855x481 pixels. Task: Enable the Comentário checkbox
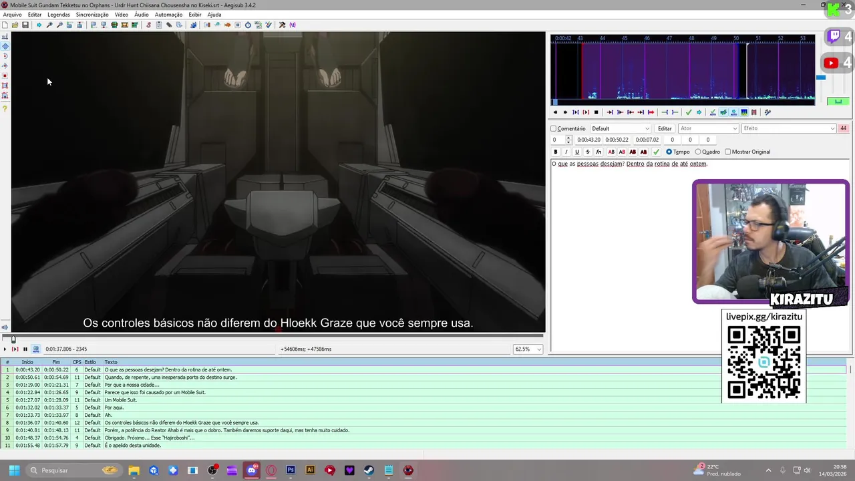click(553, 128)
